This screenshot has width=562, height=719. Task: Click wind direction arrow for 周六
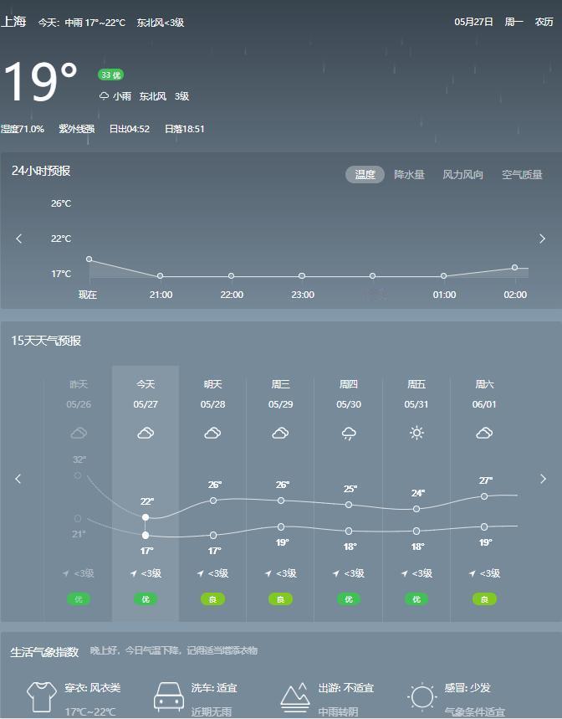coord(472,573)
